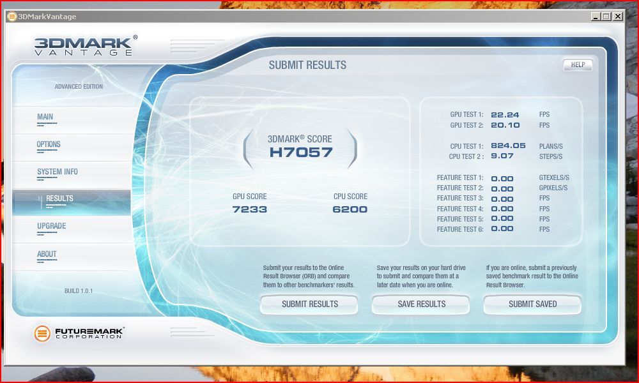Image resolution: width=639 pixels, height=383 pixels.
Task: Click the 3DMark score H7057
Action: point(301,152)
